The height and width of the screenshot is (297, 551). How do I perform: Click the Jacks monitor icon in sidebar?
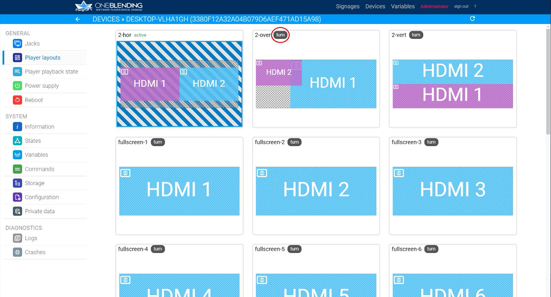coord(17,44)
